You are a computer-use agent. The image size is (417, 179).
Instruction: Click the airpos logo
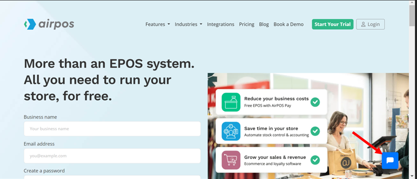click(x=49, y=24)
